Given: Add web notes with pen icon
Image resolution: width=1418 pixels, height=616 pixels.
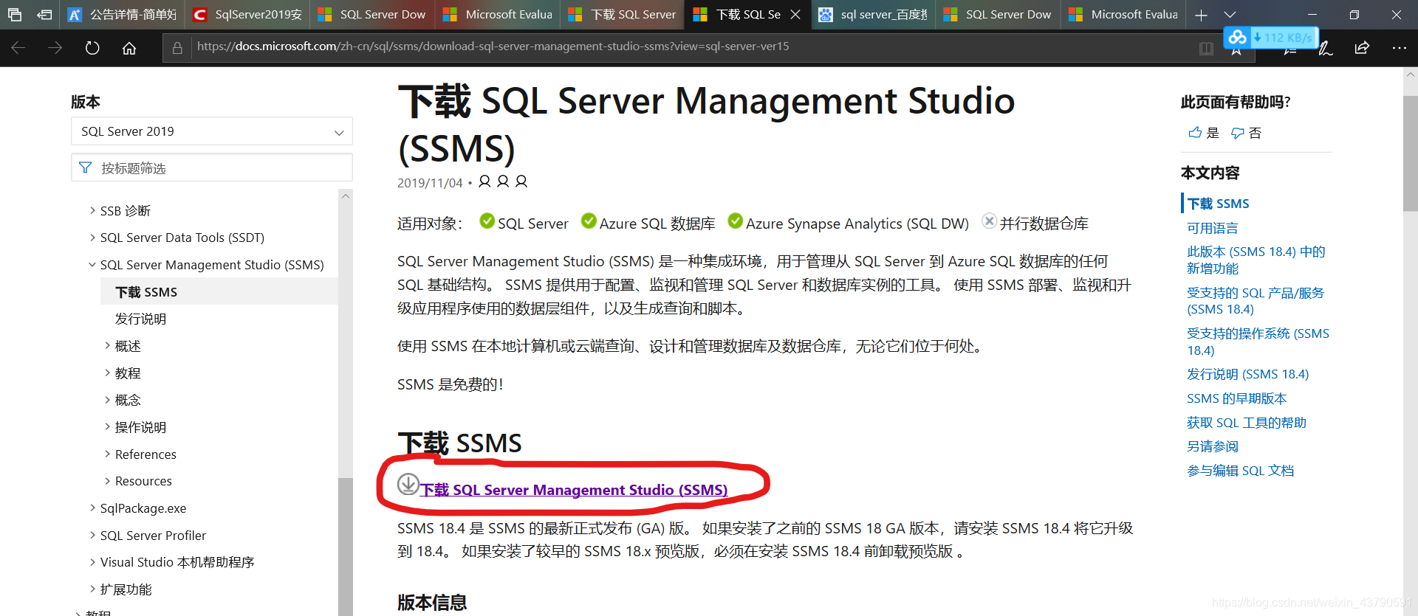Looking at the screenshot, I should coord(1326,48).
